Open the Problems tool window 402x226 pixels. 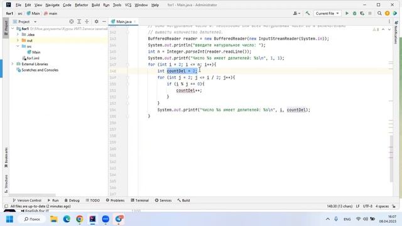click(115, 200)
